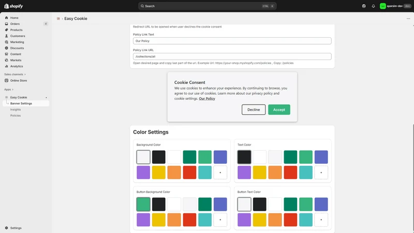Screen dimensions: 414x233
Task: Click Easy Cookie app icon in sidebar
Action: (x=6, y=97)
